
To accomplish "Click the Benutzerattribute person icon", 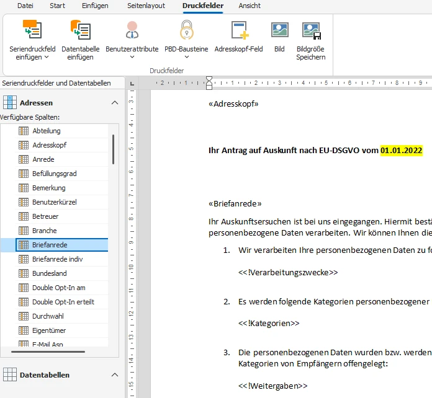I will [132, 30].
